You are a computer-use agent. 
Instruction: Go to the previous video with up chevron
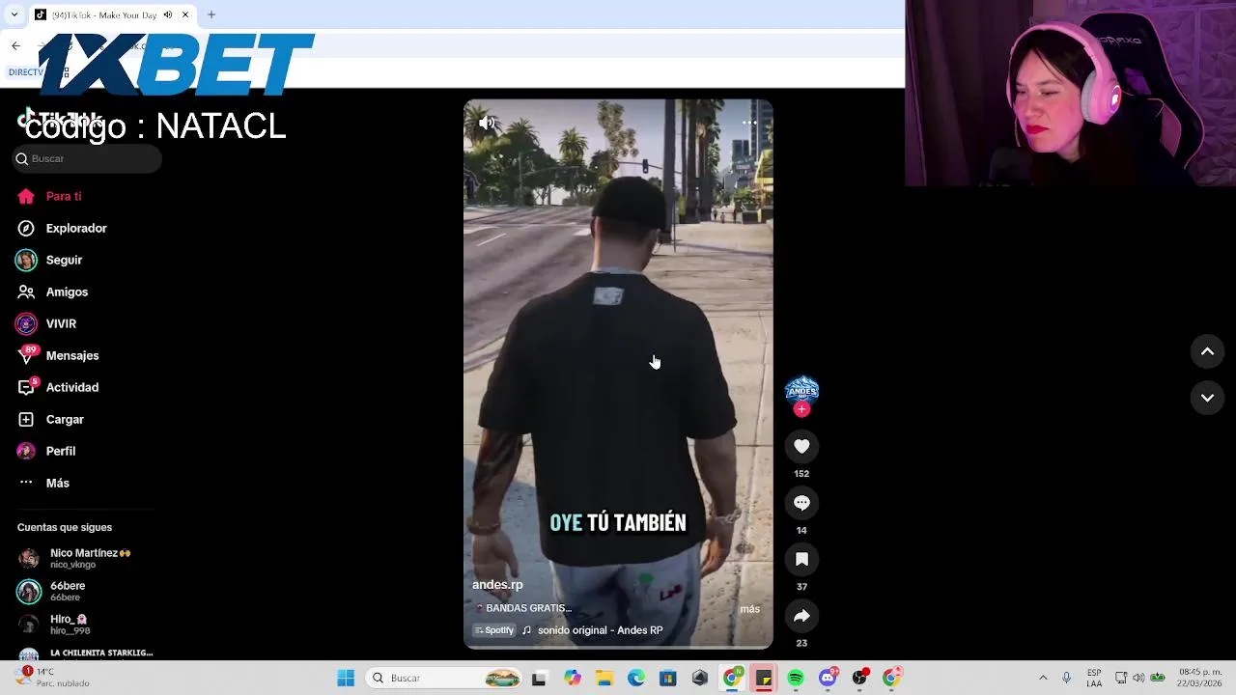[1207, 352]
